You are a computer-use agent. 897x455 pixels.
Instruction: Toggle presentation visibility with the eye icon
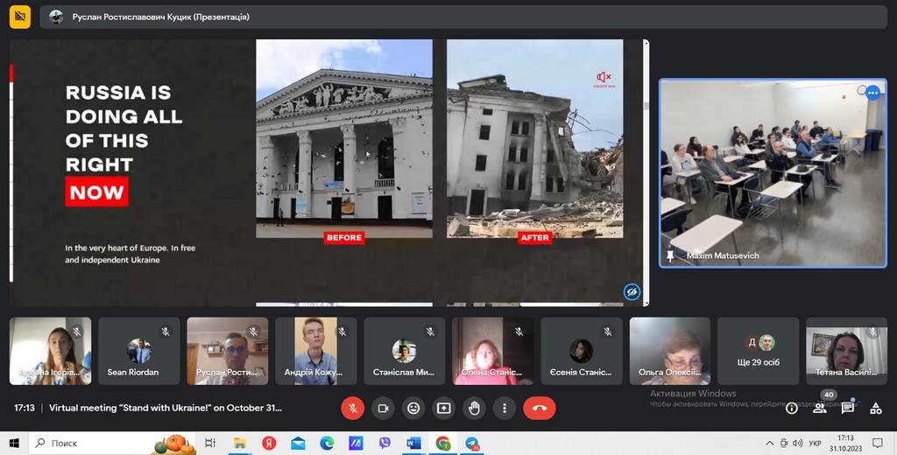pyautogui.click(x=632, y=291)
